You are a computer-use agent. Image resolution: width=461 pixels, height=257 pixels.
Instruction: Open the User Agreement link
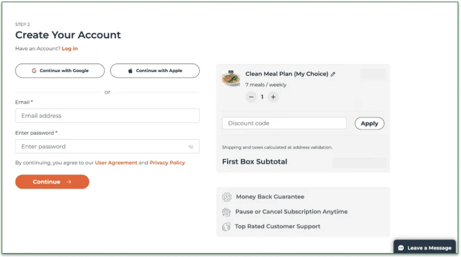point(116,163)
